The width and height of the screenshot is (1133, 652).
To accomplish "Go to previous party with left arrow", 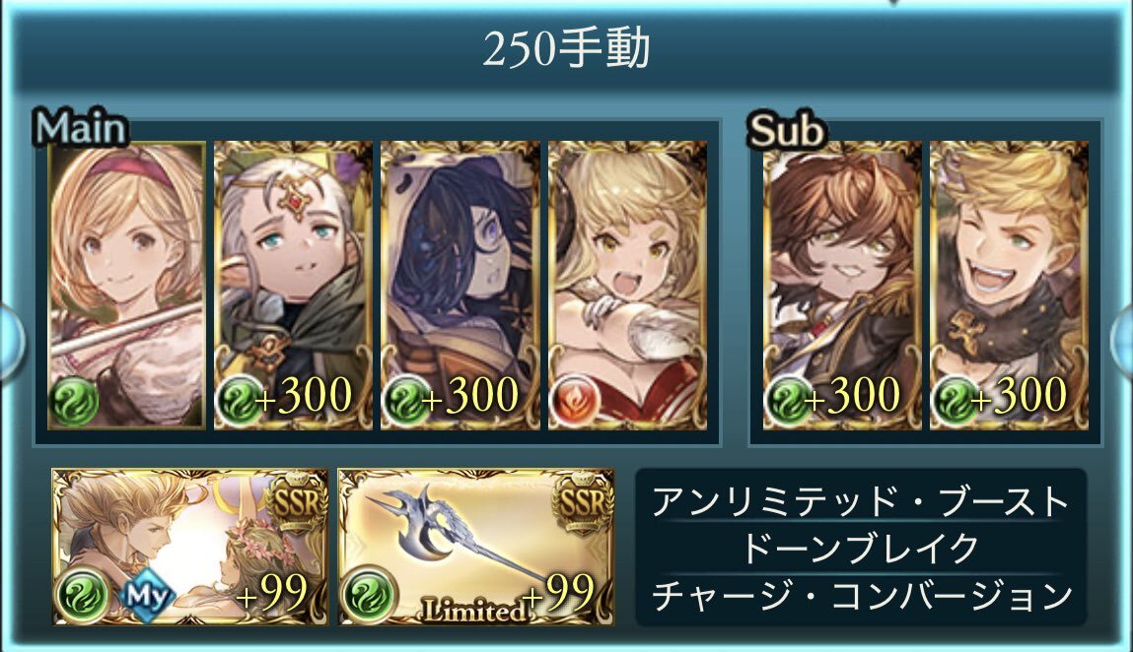I will [10, 341].
